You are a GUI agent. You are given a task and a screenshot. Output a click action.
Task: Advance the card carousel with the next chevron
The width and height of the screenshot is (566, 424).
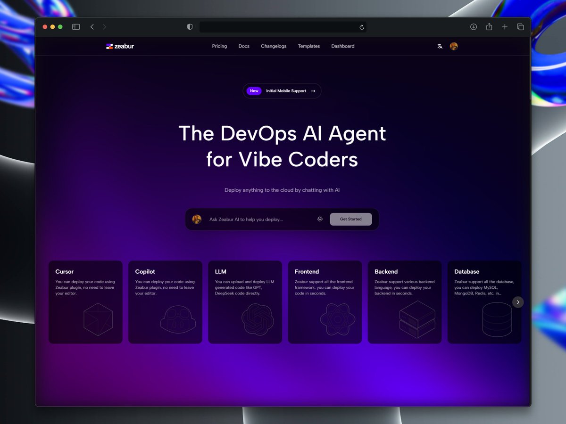point(518,302)
